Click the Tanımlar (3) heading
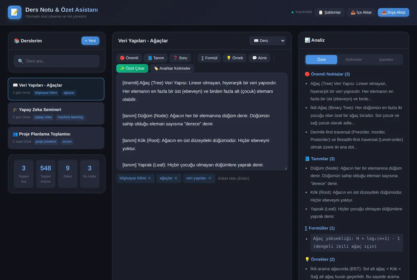Image resolution: width=417 pixels, height=280 pixels. point(320,159)
